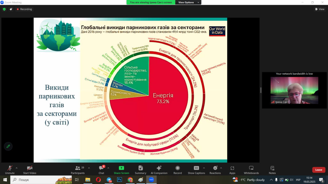
Task: Launch the AI Companion
Action: coord(159,170)
